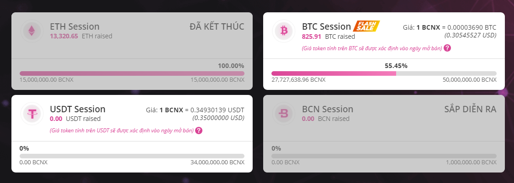Open USDT price help question mark
514x183 pixels.
click(x=199, y=131)
